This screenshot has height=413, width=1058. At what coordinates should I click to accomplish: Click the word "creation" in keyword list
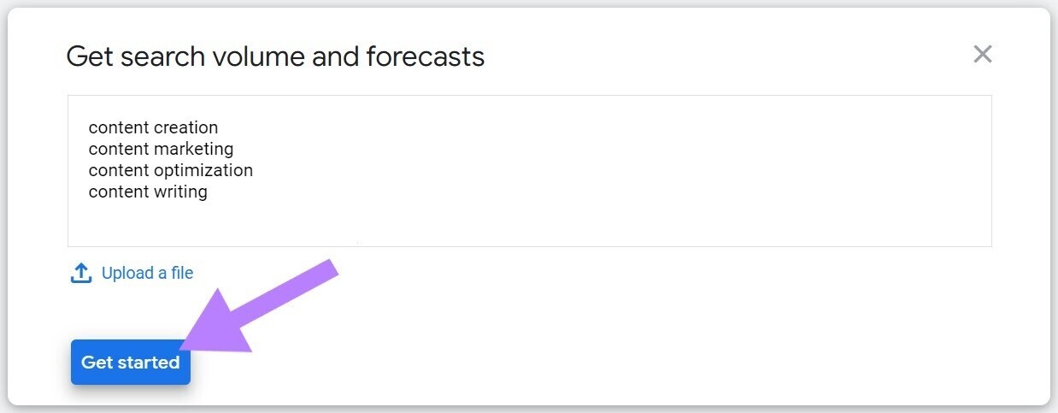(x=185, y=128)
